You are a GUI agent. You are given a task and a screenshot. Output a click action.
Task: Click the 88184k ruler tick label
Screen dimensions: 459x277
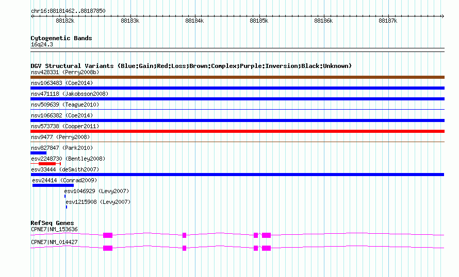(x=194, y=21)
